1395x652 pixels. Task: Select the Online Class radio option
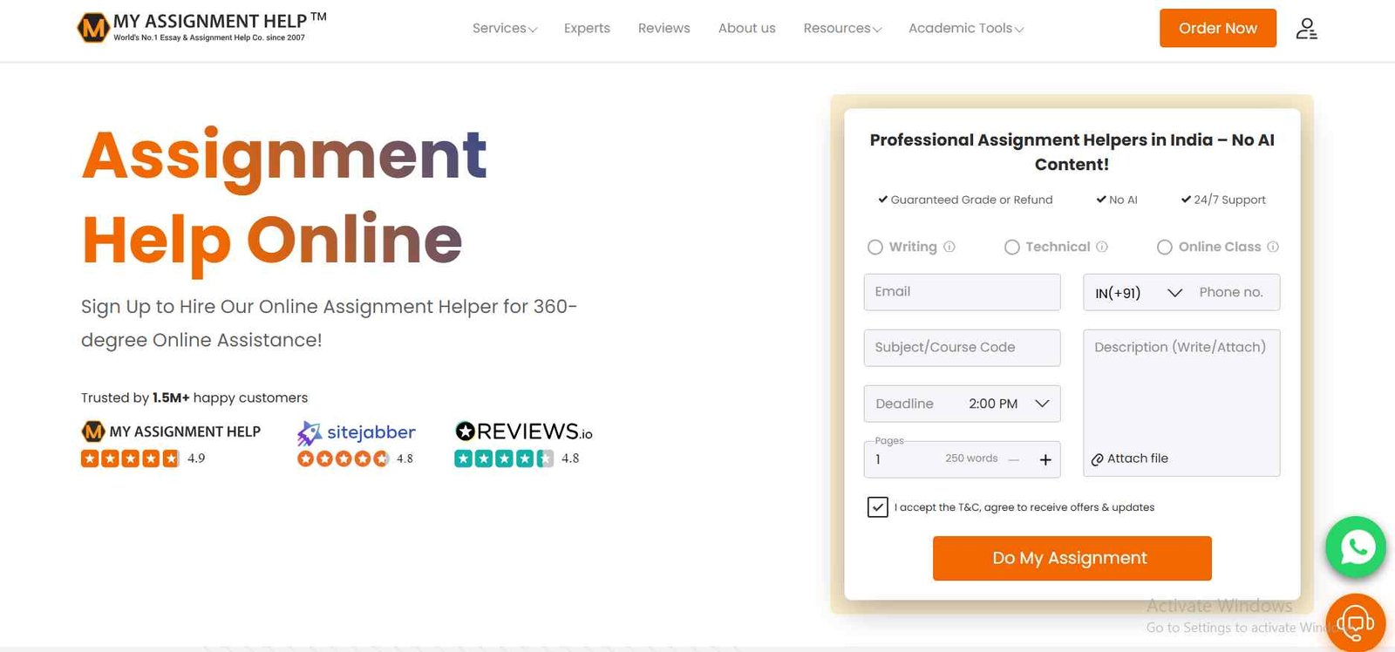click(x=1165, y=248)
